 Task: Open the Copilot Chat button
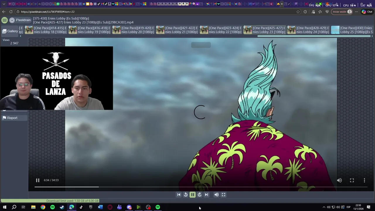[x=367, y=12]
